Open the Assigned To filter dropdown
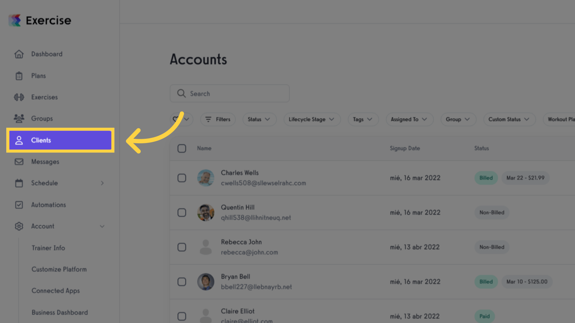575x323 pixels. click(x=409, y=119)
